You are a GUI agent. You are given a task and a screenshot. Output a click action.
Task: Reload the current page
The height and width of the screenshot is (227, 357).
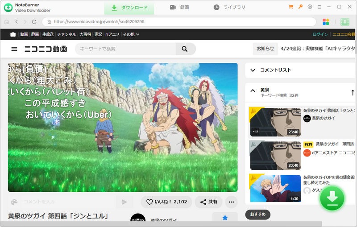tap(34, 22)
